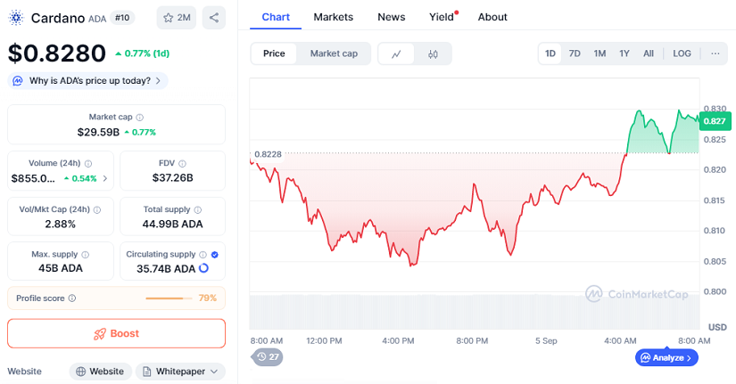Viewport: 736px width, 384px height.
Task: Click info icon beside Circulating supply
Action: 203,255
